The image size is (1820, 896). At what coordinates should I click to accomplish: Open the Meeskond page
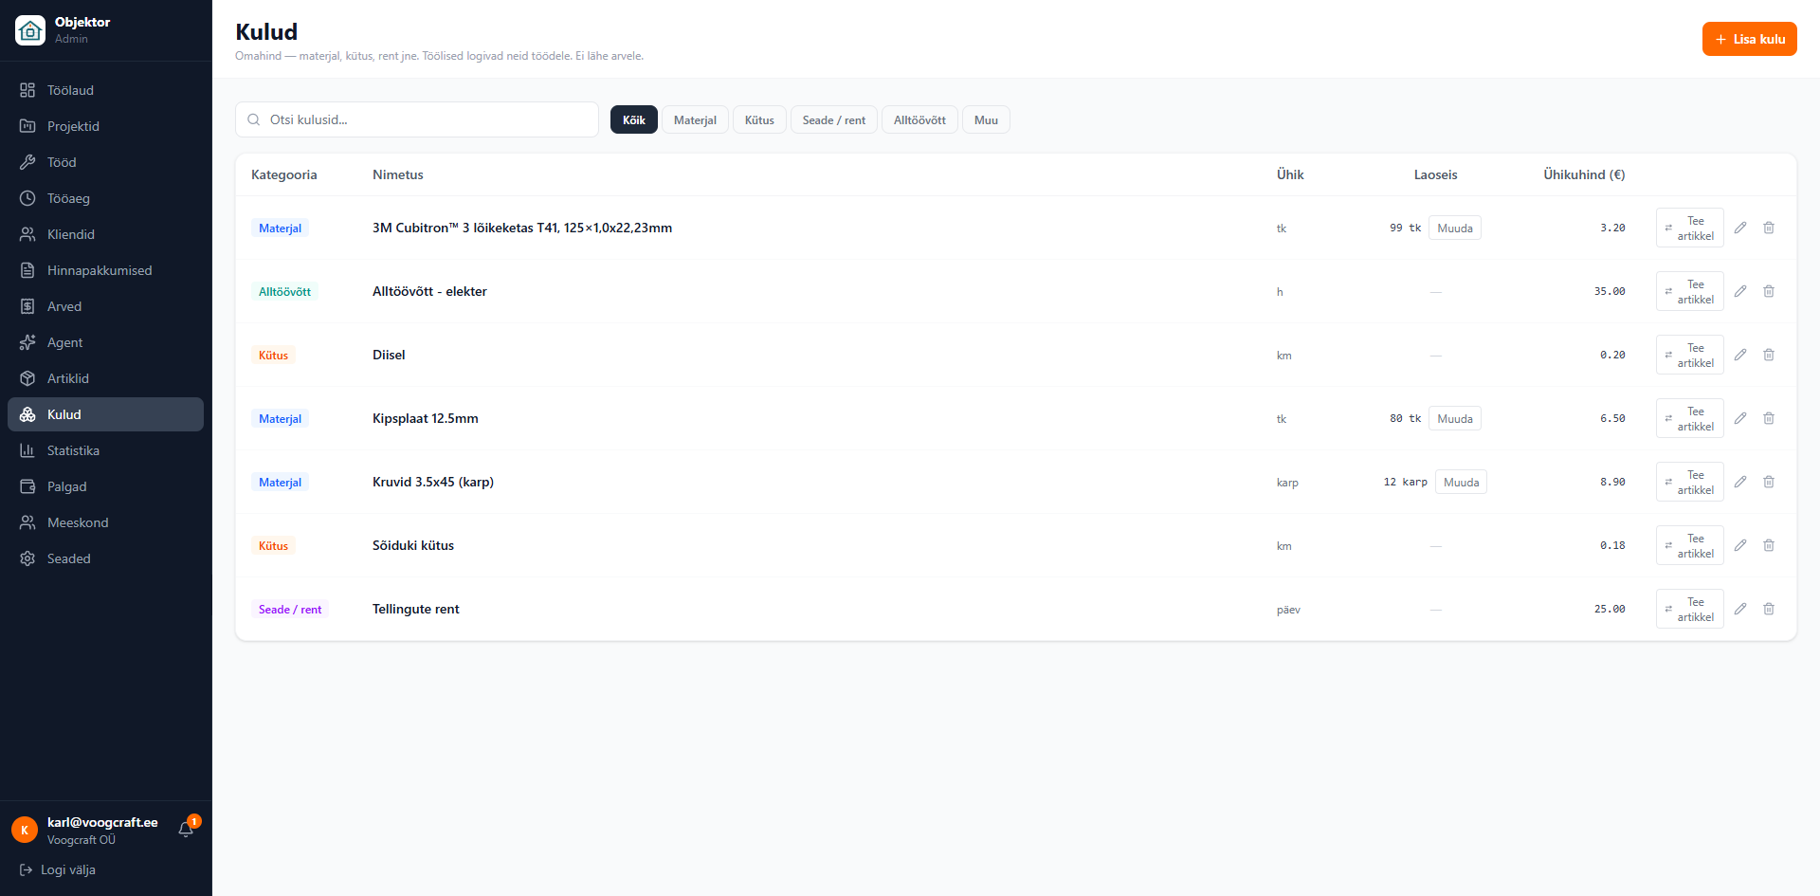click(x=105, y=522)
